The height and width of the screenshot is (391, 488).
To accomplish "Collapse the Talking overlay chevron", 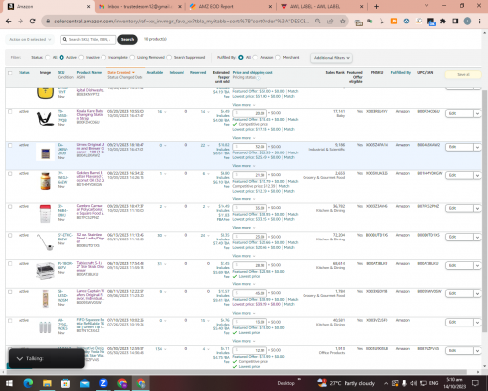I will click(x=20, y=359).
